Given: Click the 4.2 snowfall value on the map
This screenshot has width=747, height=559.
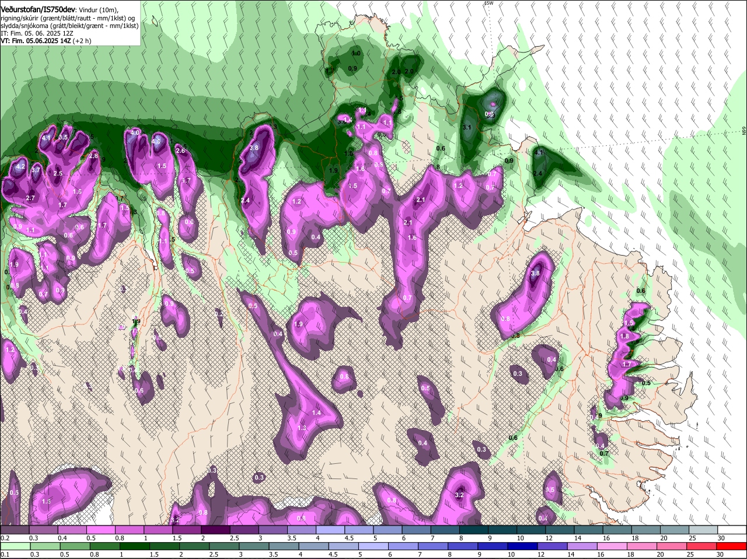Looking at the screenshot, I should 20,166.
